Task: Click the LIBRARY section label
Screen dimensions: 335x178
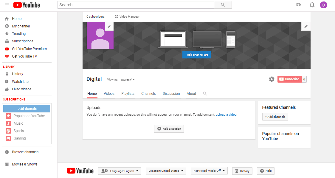Action: pyautogui.click(x=9, y=67)
